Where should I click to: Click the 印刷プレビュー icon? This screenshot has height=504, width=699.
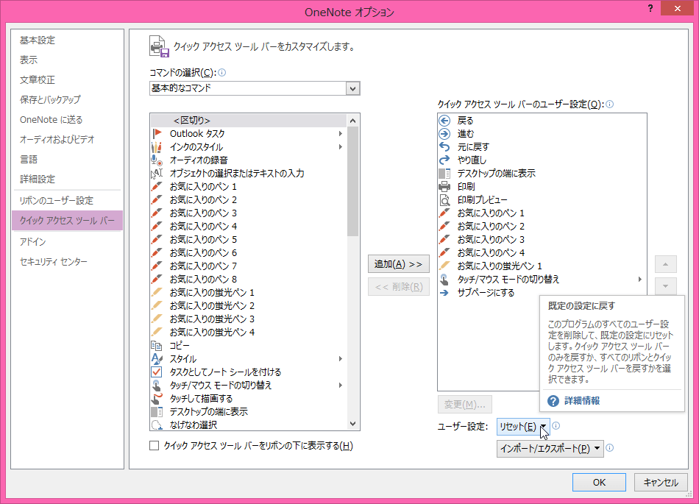(x=444, y=199)
